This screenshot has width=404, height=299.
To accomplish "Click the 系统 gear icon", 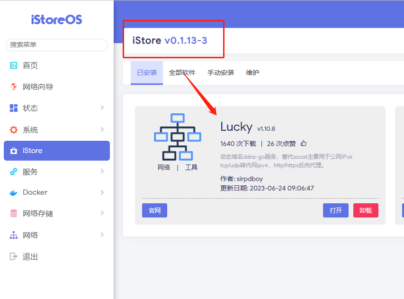I will pos(13,130).
